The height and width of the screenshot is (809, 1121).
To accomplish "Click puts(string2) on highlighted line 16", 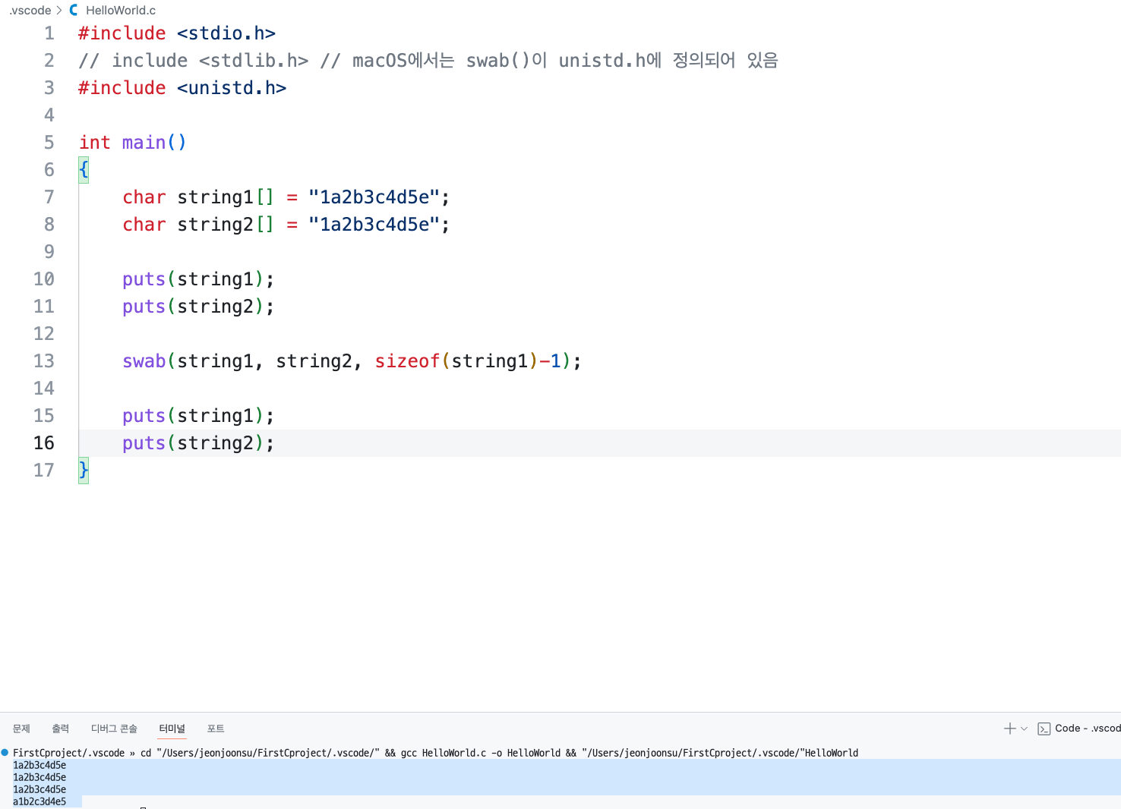I will [198, 443].
